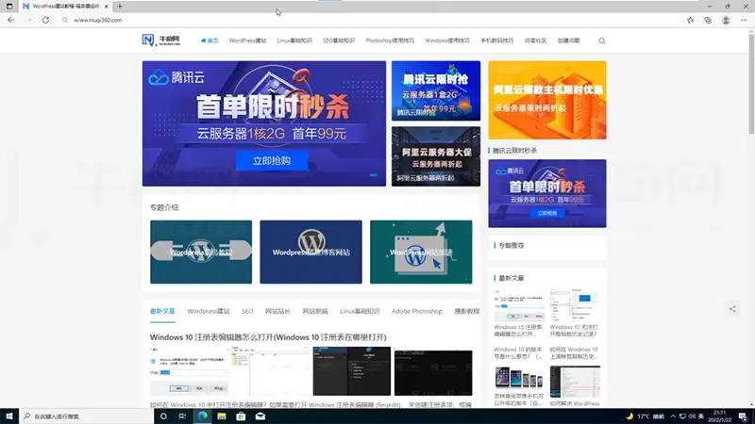Select the 网站前端 category tab
This screenshot has height=424, width=755.
coord(315,312)
